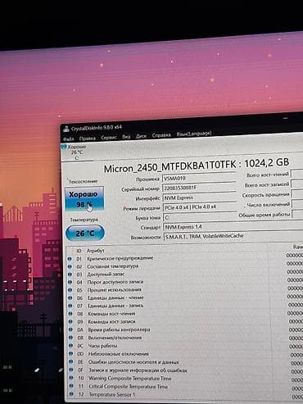Viewport: 303px width, 404px height.
Task: Click status icon of attribute 0A
Action: [70, 329]
